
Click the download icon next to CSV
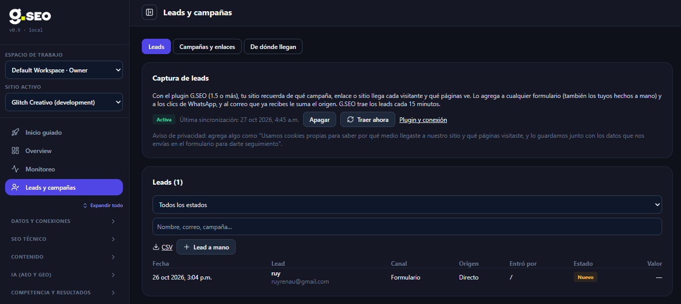tap(156, 247)
